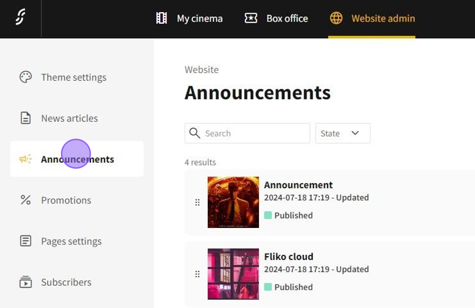Click the News articles document icon
The width and height of the screenshot is (475, 308).
tap(25, 118)
